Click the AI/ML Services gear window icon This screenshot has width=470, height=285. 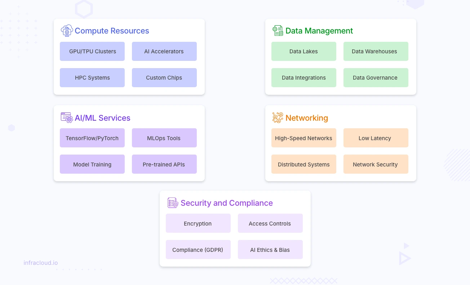[x=67, y=118]
